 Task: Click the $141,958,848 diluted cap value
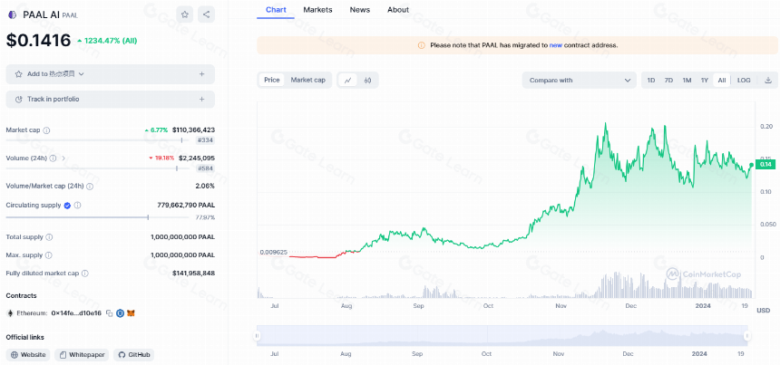click(193, 274)
